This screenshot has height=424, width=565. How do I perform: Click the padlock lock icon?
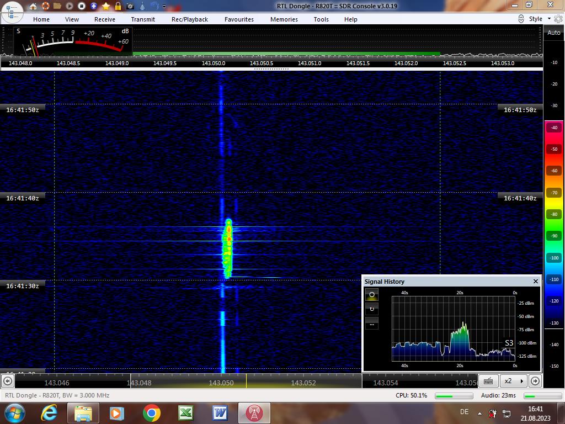click(118, 6)
